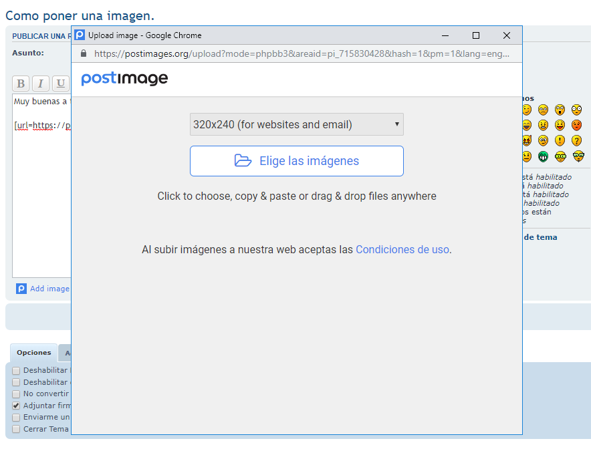This screenshot has height=451, width=591.
Task: Maximize the Upload image popup window
Action: point(476,35)
